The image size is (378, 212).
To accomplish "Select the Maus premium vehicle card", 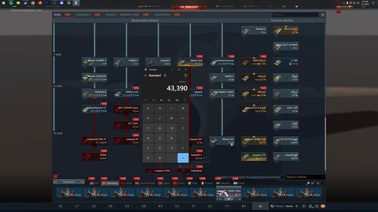I will coord(286,78).
